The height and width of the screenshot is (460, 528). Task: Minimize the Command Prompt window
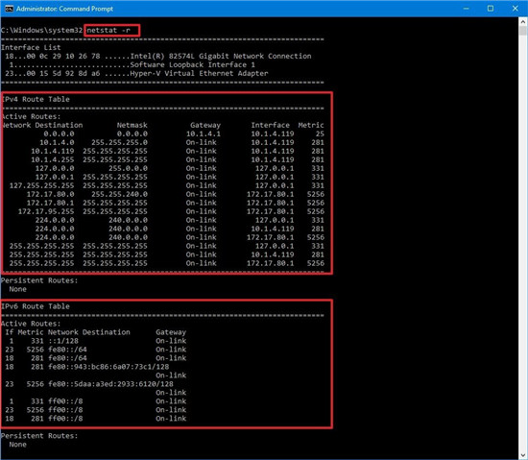[x=466, y=9]
